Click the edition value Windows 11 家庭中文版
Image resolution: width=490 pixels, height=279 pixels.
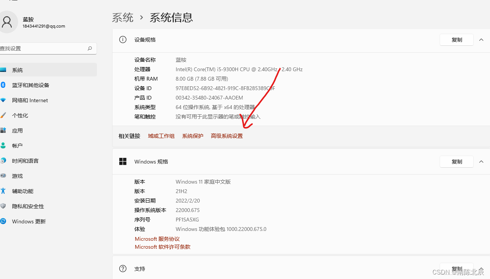point(203,182)
